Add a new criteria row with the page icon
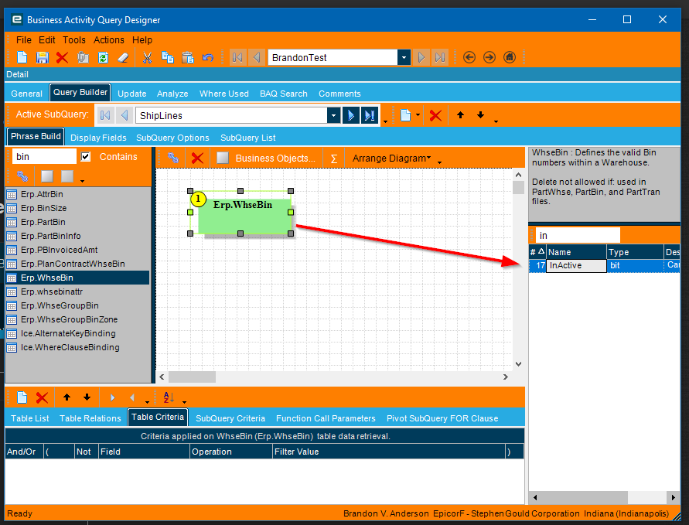The image size is (689, 525). 22,397
